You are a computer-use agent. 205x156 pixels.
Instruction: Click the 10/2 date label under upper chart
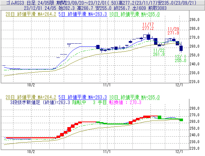coord(31,85)
